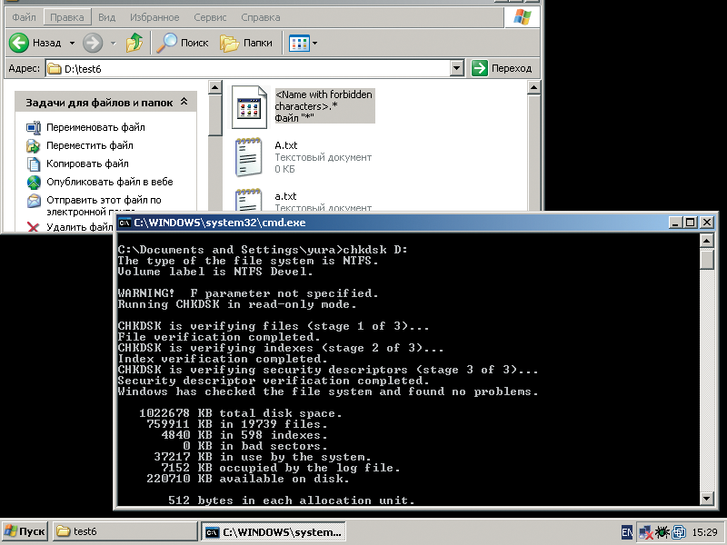This screenshot has height=545, width=727.
Task: Click the bug-shaped tray icon
Action: pyautogui.click(x=662, y=532)
